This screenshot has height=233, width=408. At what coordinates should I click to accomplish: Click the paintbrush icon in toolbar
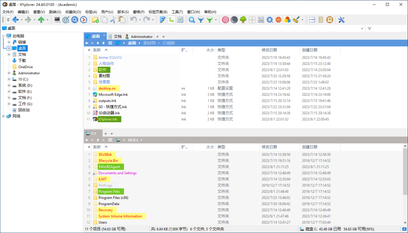click(296, 20)
